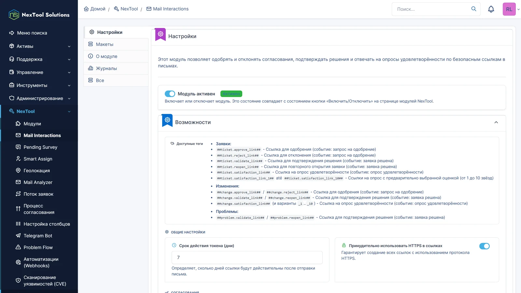521x293 pixels.
Task: Click the ##ticket.approve_link## tag
Action: [239, 150]
